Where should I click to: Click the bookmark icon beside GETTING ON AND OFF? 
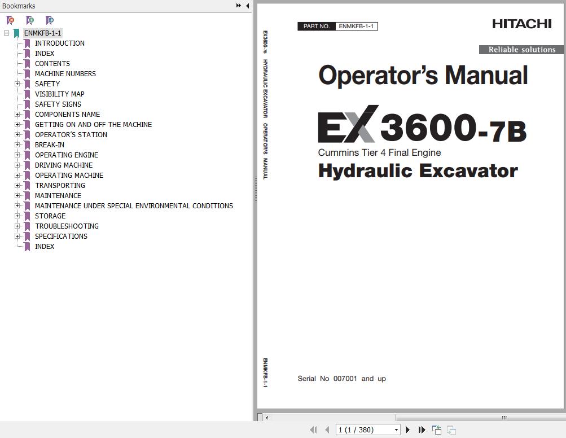coord(27,124)
